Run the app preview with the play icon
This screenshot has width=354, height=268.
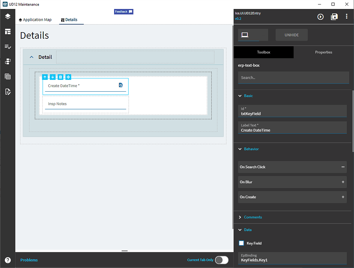[320, 17]
